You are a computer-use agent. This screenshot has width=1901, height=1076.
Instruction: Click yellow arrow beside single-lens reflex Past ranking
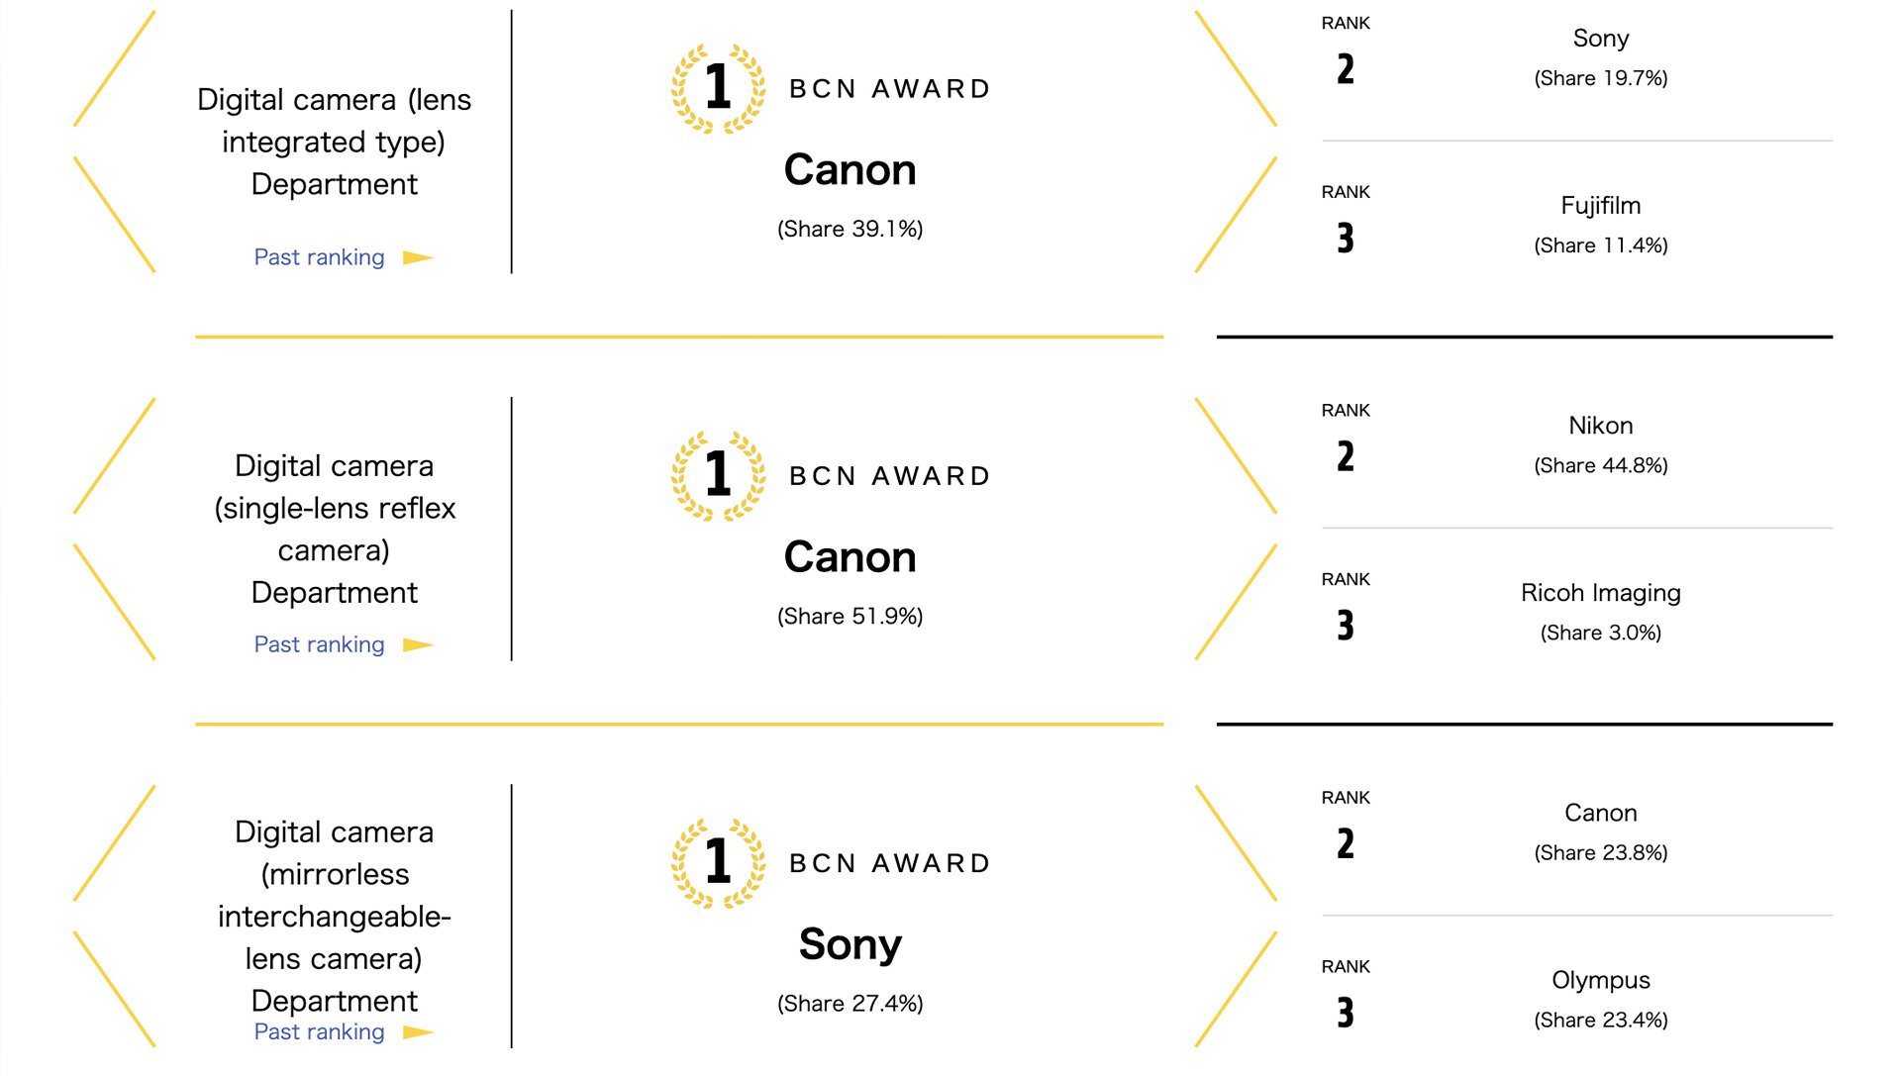pos(418,644)
